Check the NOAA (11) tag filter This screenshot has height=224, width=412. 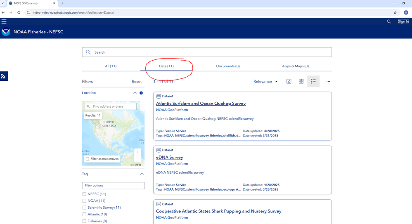[84, 200]
